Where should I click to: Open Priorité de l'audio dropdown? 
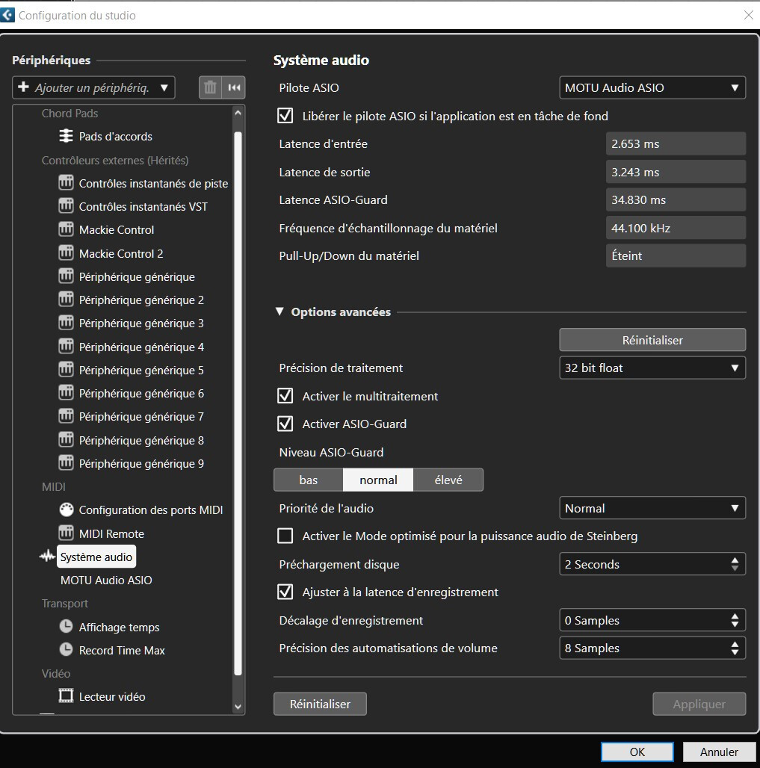click(x=652, y=509)
